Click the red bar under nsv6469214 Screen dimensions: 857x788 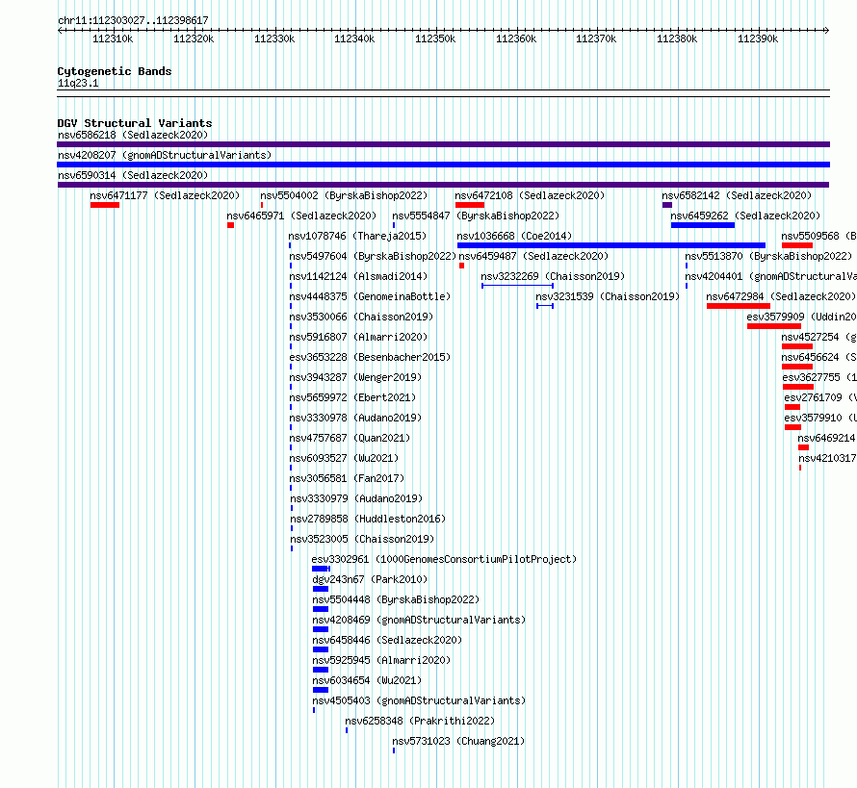click(803, 447)
